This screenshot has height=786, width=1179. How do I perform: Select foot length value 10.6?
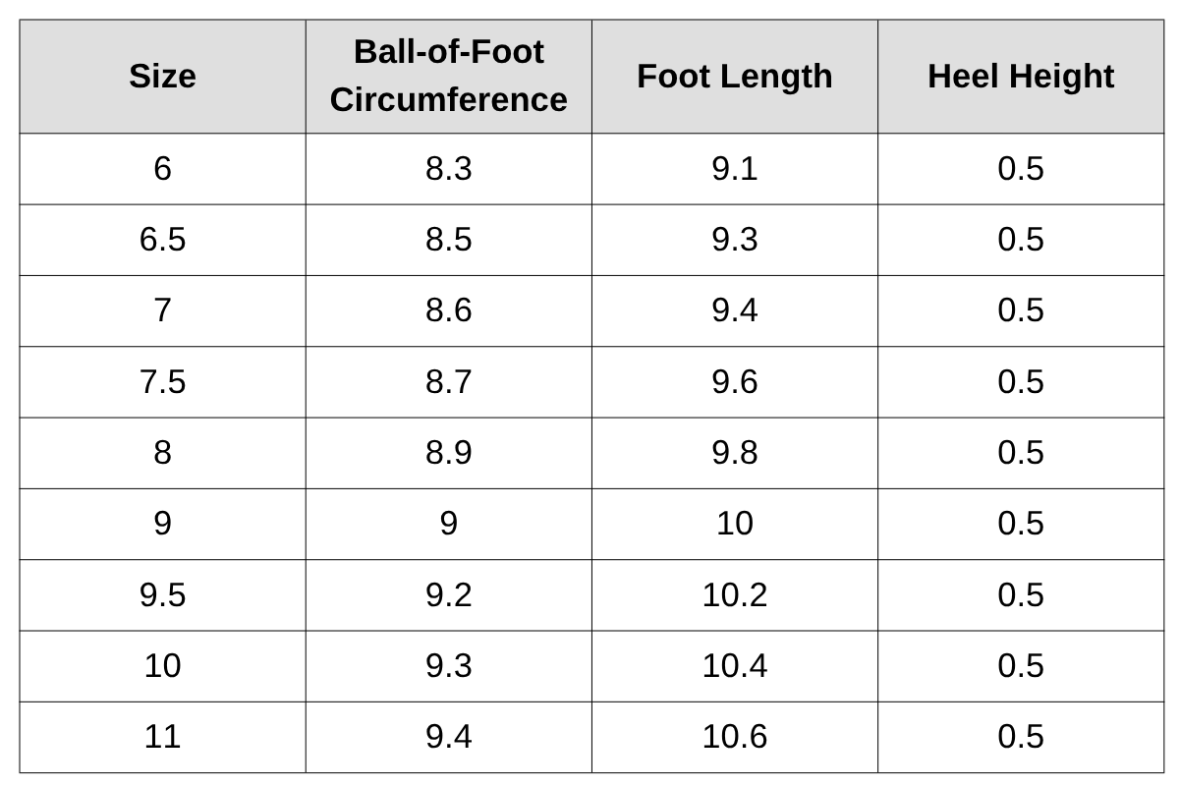734,737
